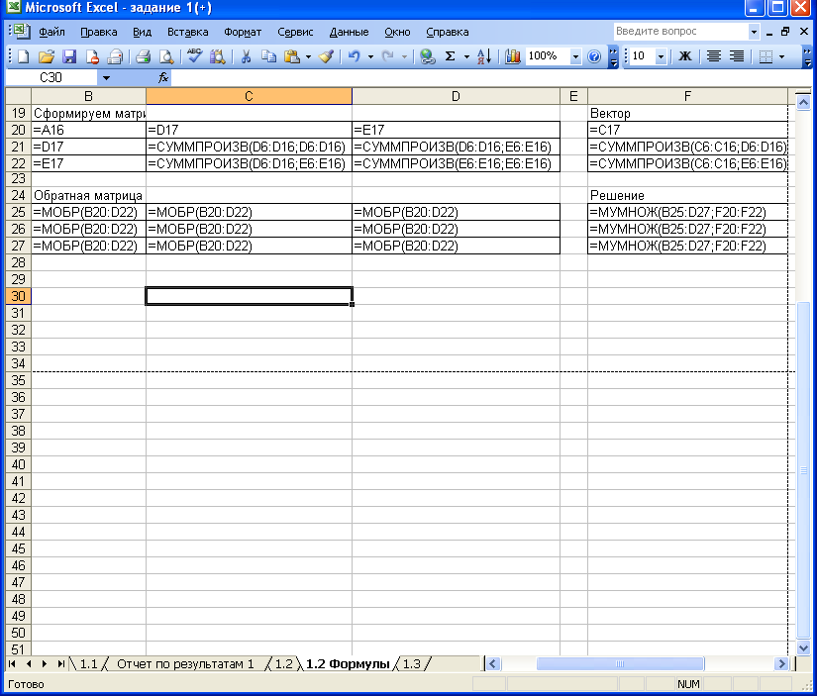Screen dimensions: 817x696
Task: Paste clipboard with Paste icon
Action: click(292, 56)
